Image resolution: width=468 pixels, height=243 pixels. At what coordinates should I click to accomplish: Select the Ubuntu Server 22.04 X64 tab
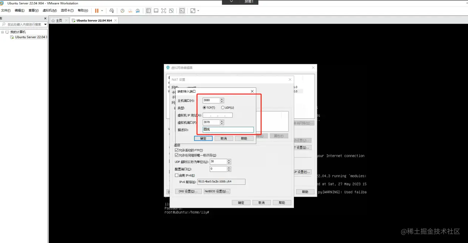(94, 20)
